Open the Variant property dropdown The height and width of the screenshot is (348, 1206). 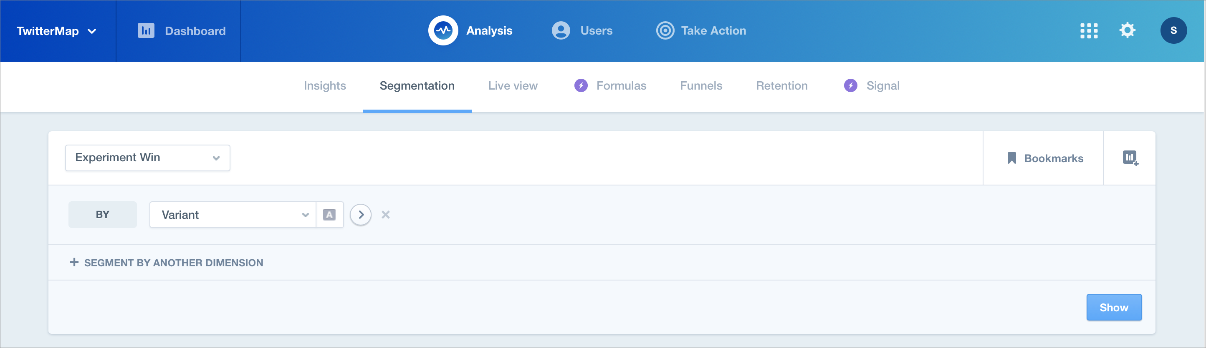pos(233,214)
